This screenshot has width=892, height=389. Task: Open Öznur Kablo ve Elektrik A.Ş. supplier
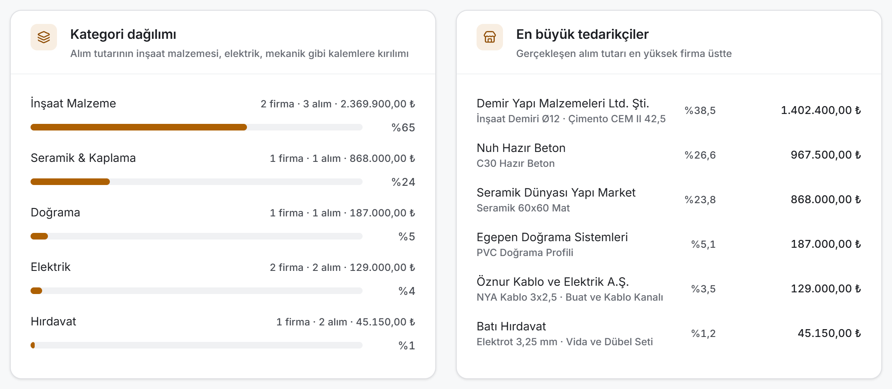[669, 289]
